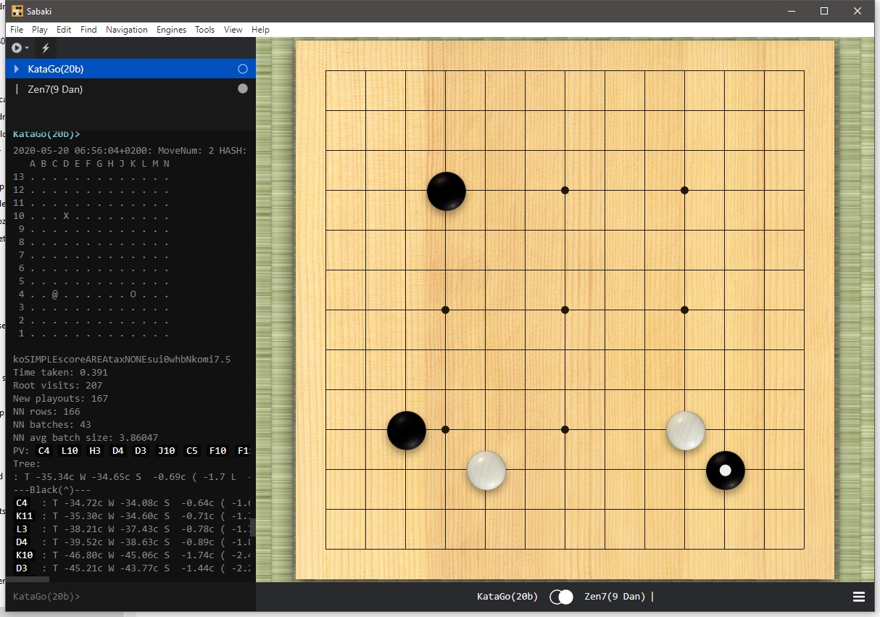Click the Sabaki app icon in title bar
880x617 pixels.
(17, 11)
